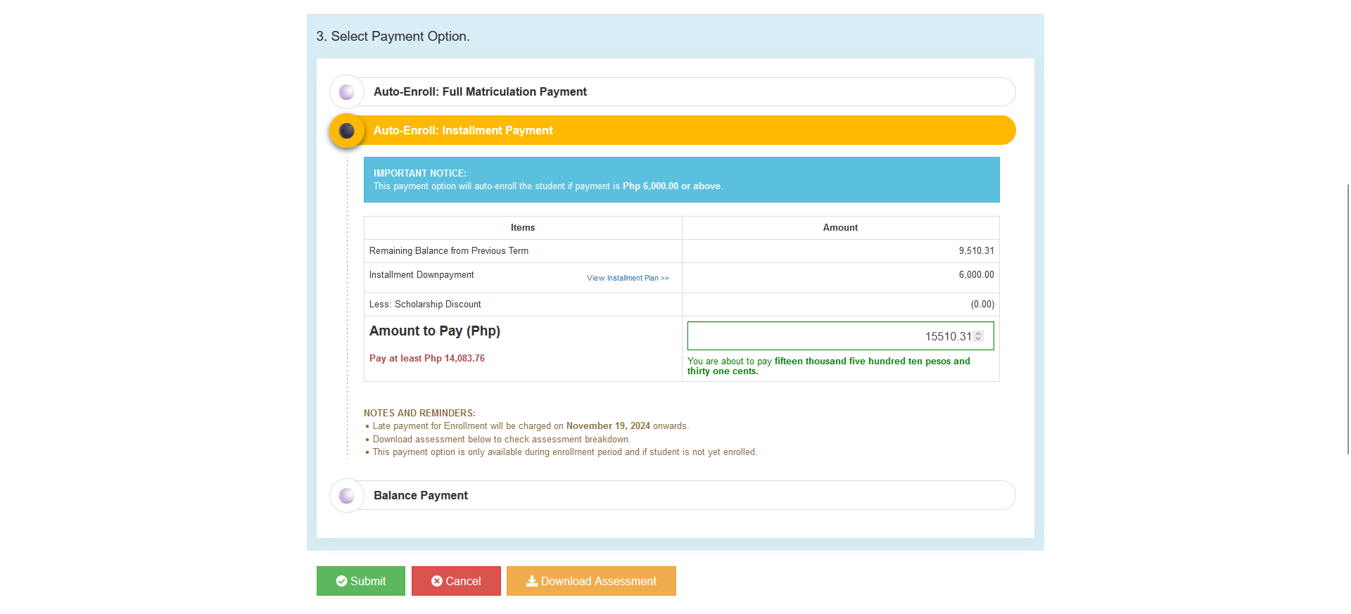
Task: Download the assessment file
Action: (591, 581)
